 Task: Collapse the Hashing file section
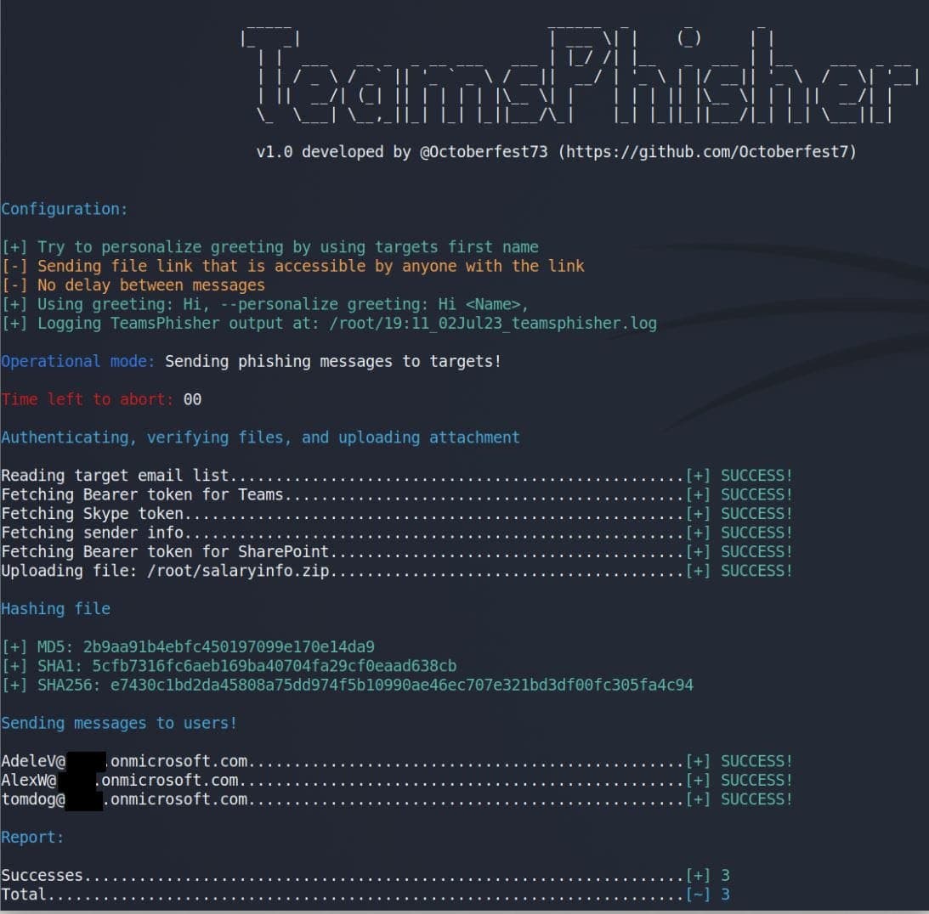(55, 608)
